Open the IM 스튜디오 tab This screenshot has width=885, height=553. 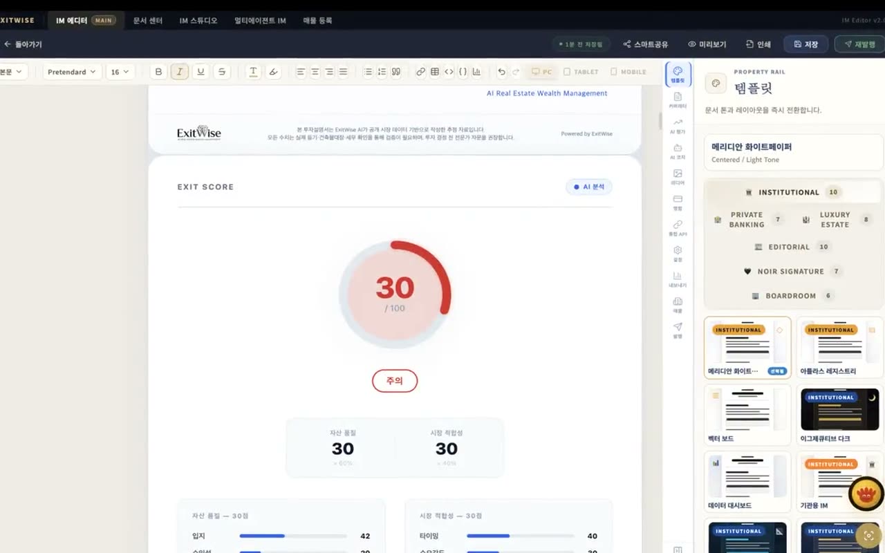coord(198,21)
